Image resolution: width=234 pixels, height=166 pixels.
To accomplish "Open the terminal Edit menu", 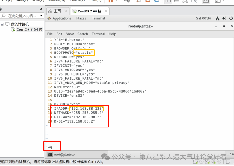I will (60, 34).
